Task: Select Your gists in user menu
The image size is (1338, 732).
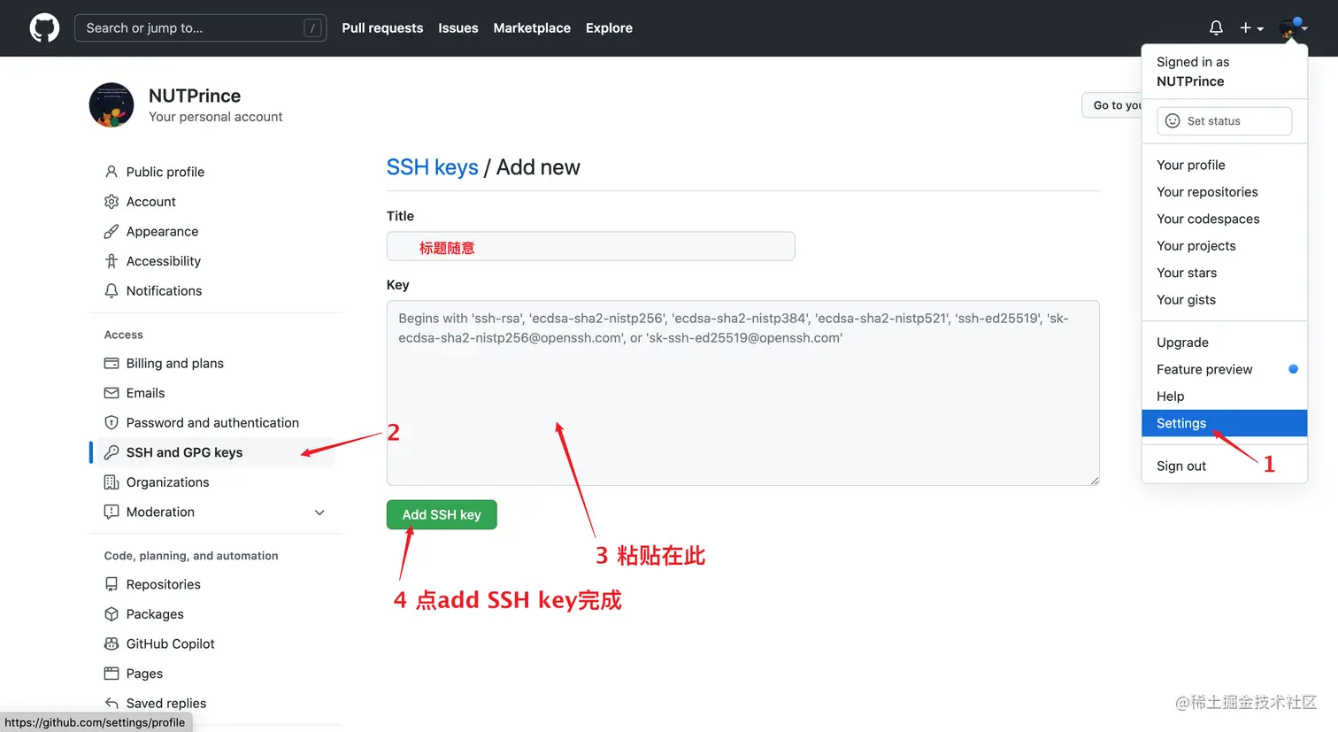Action: tap(1225, 300)
